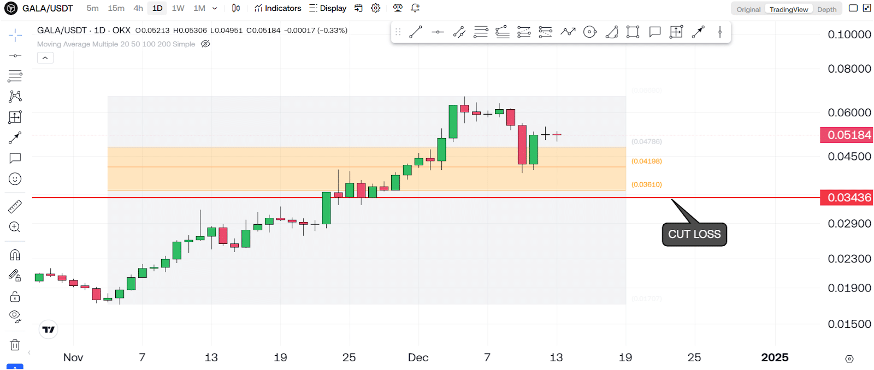Open the chart layout save icon
Screen dimensions: 874x370
coord(358,8)
